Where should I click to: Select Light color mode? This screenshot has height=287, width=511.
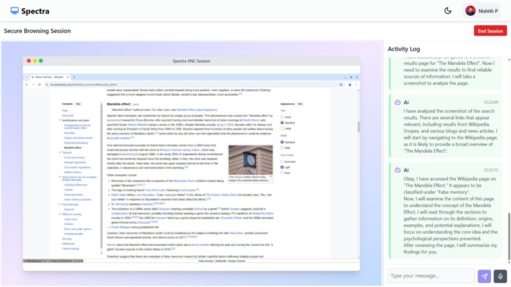pos(282,167)
